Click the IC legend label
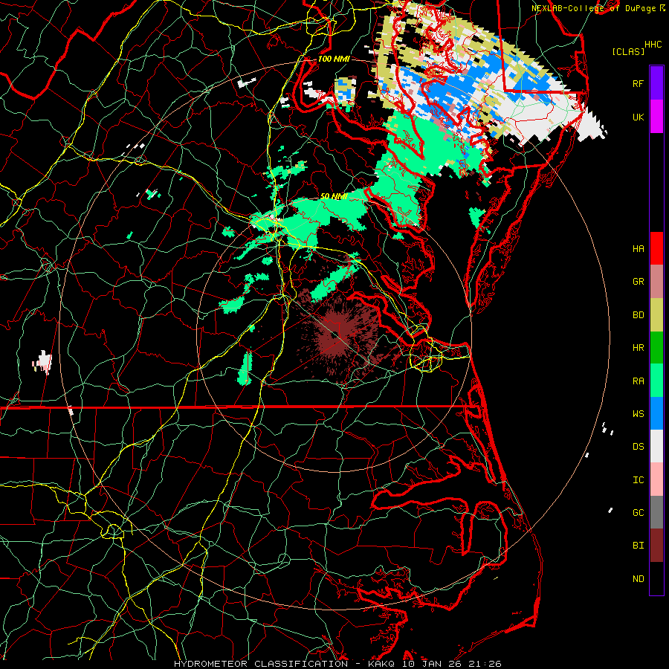The width and height of the screenshot is (669, 669). pyautogui.click(x=638, y=480)
